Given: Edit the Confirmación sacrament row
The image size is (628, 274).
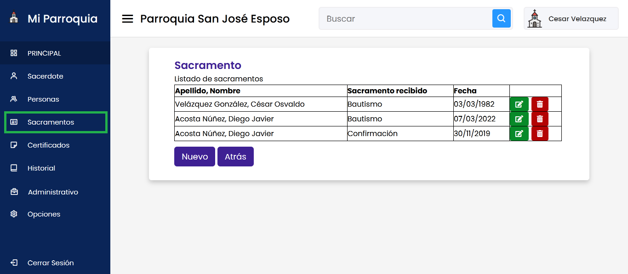Looking at the screenshot, I should click(x=519, y=134).
